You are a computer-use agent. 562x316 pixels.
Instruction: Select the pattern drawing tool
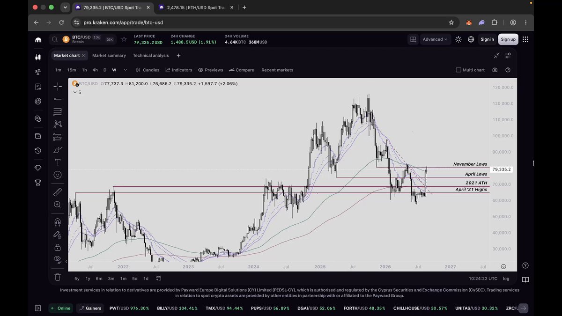[58, 124]
